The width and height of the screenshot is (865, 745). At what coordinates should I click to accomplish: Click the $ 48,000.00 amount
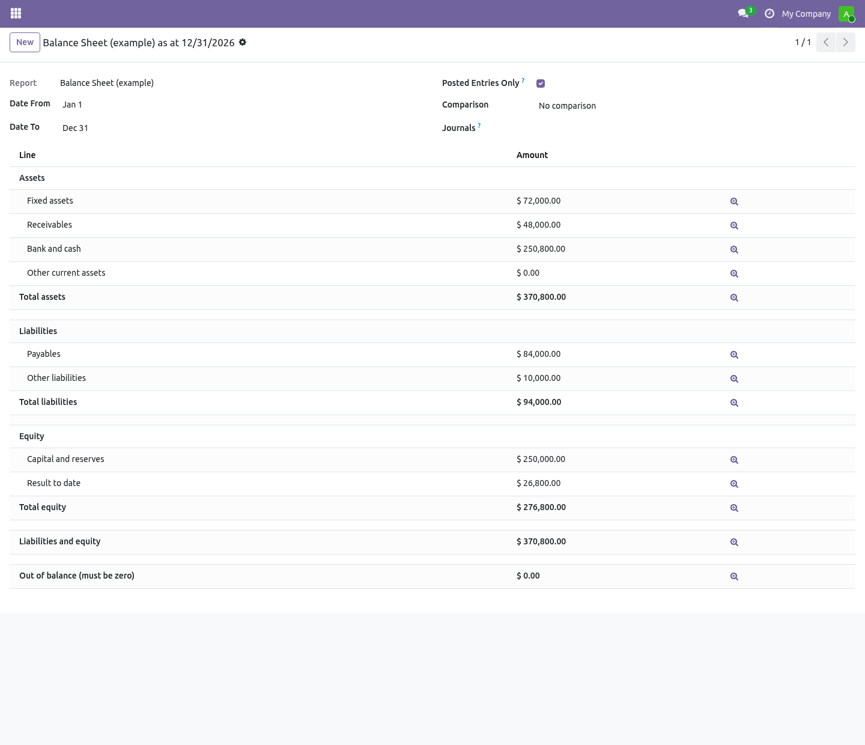click(x=539, y=225)
